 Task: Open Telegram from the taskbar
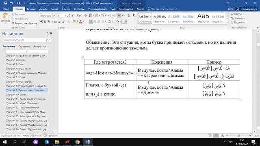point(47,142)
